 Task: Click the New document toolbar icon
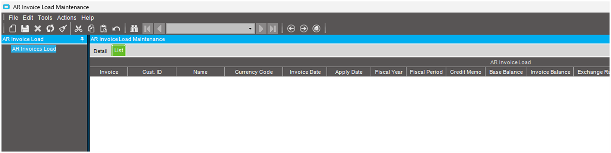tap(12, 29)
